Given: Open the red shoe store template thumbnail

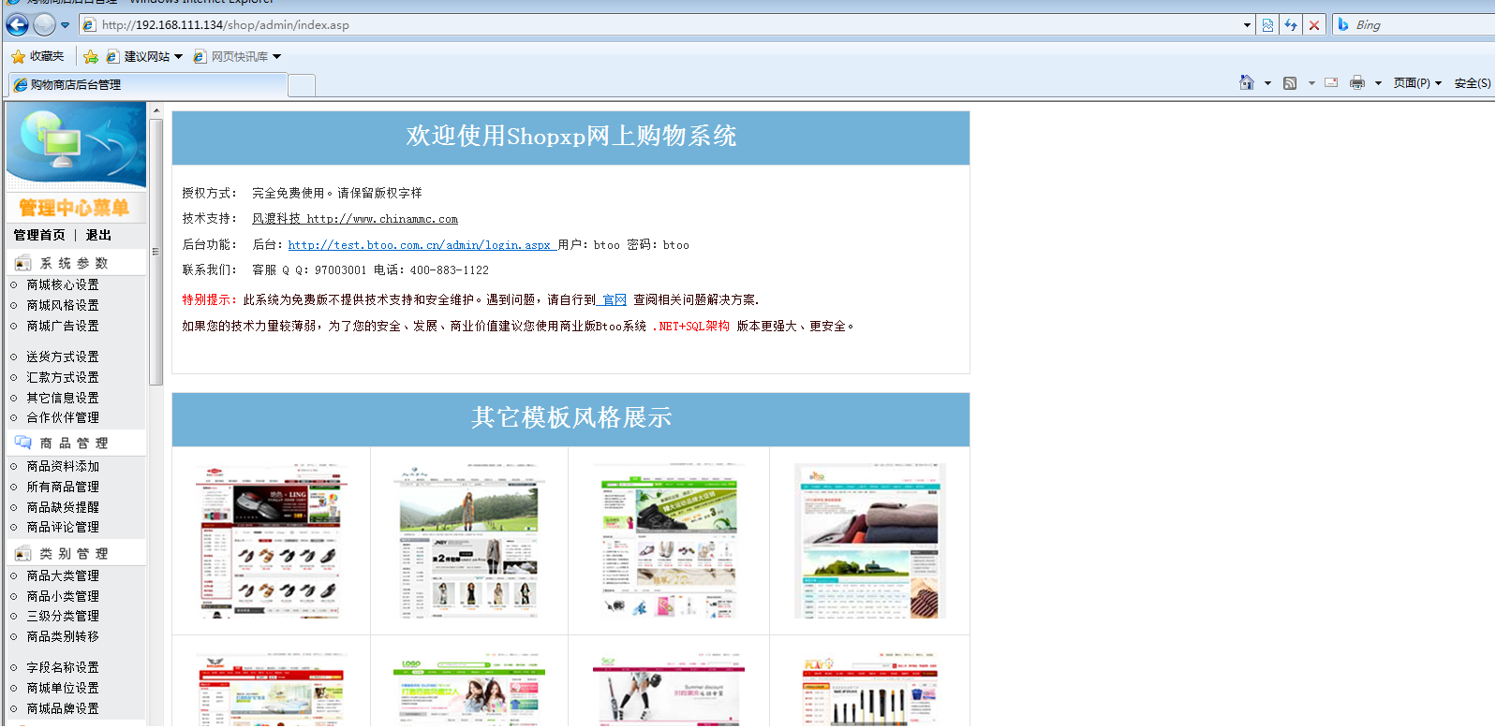Looking at the screenshot, I should (271, 541).
